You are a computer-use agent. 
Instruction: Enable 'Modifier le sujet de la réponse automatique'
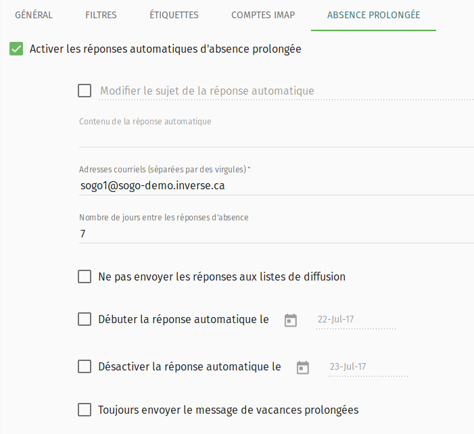click(x=85, y=91)
